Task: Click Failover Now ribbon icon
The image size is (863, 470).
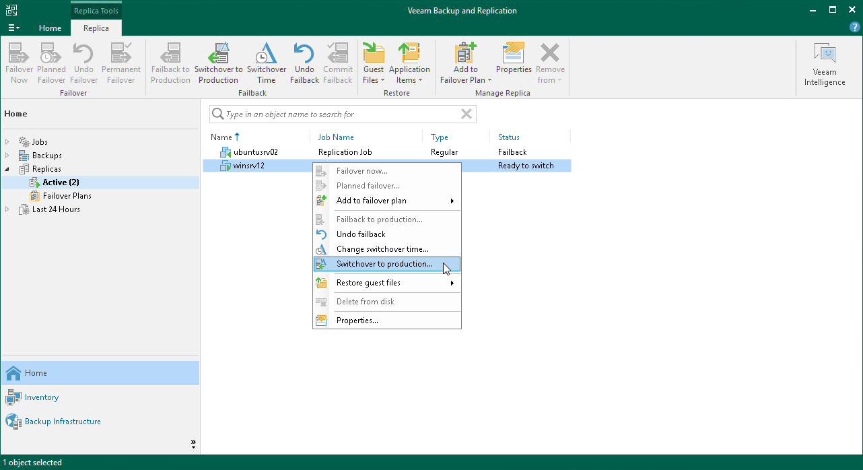Action: 19,63
